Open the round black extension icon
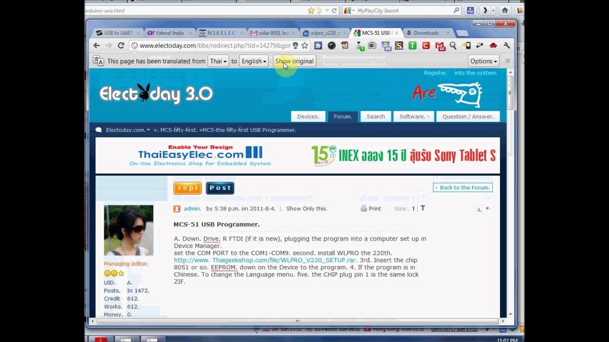The height and width of the screenshot is (342, 609). click(x=332, y=46)
